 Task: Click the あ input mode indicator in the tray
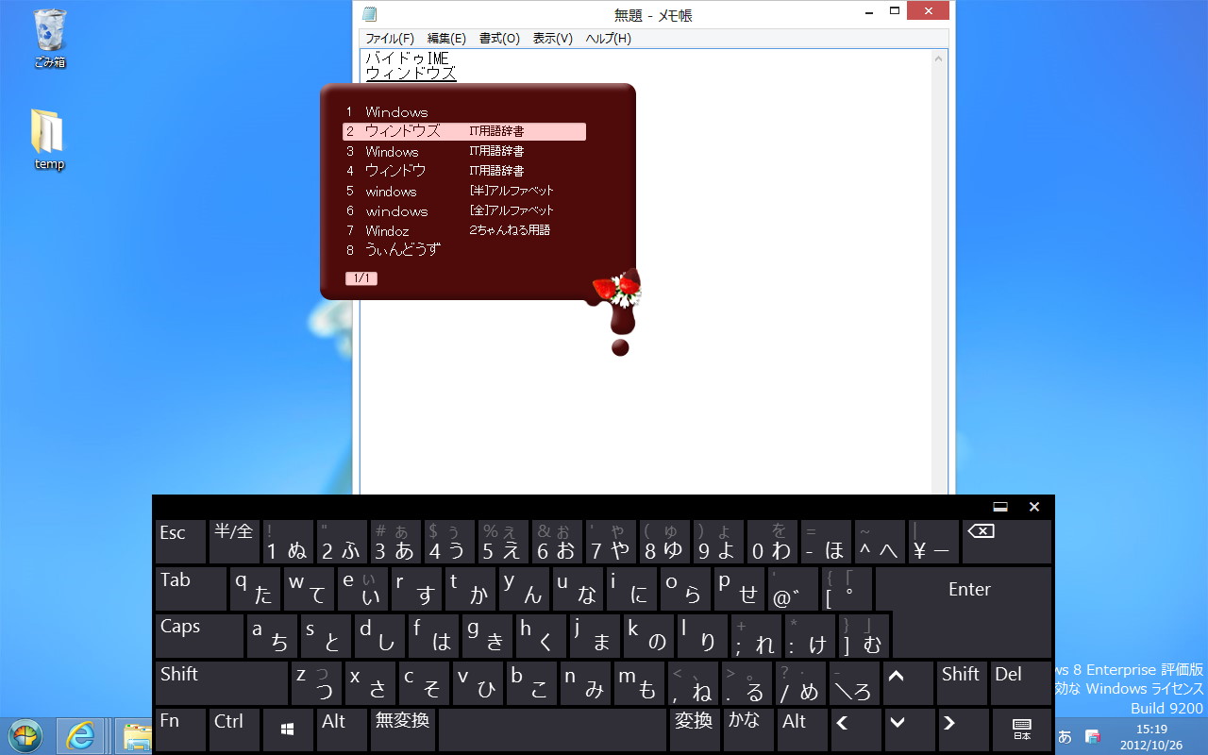[1065, 736]
